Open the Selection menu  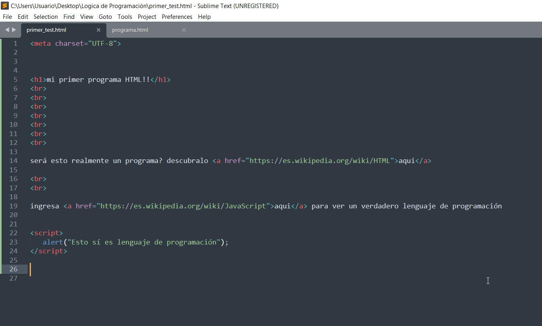pos(46,17)
